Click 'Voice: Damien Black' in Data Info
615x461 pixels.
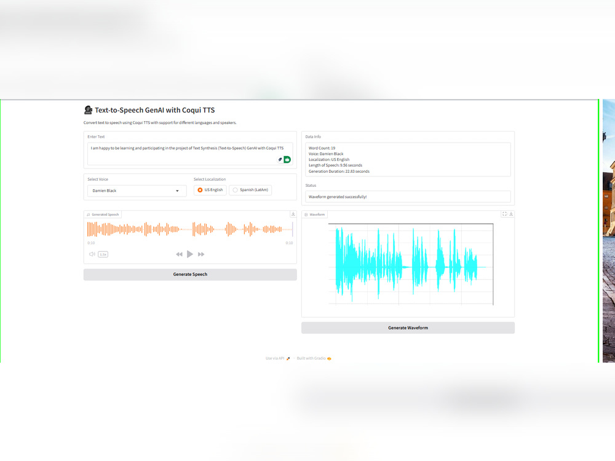tap(326, 154)
